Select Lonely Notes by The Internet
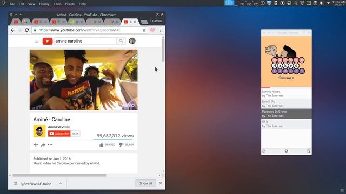The height and width of the screenshot is (194, 346). tap(287, 93)
